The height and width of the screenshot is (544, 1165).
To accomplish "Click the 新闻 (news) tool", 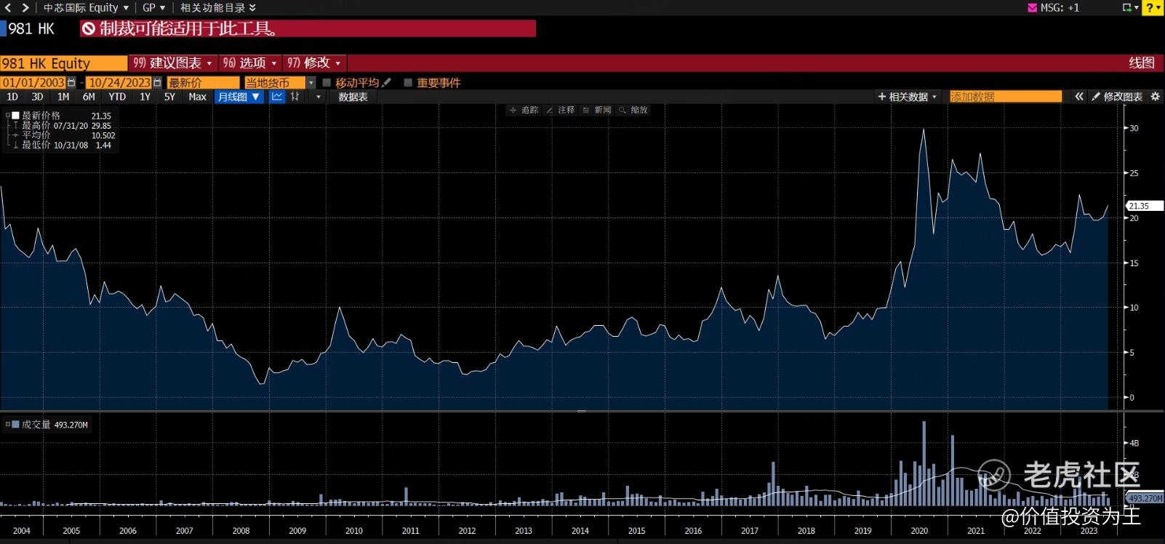I will click(x=596, y=110).
